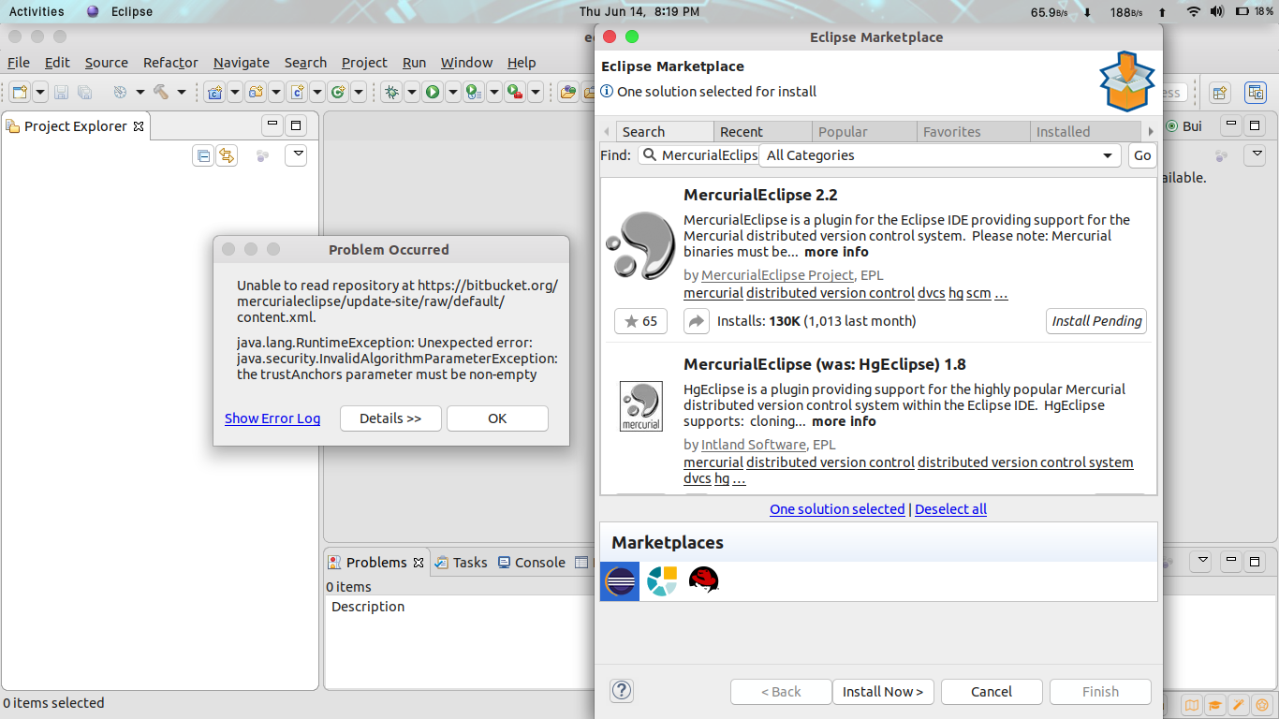Click the Find search input field
1279x719 pixels.
pos(698,155)
